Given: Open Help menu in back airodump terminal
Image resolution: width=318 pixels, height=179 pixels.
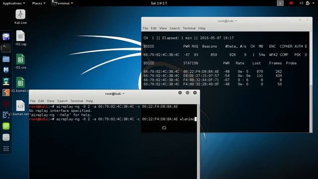Looking at the screenshot, I should pyautogui.click(x=202, y=28).
